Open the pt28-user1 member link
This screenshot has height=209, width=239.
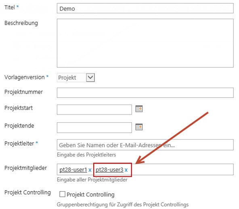pos(73,170)
